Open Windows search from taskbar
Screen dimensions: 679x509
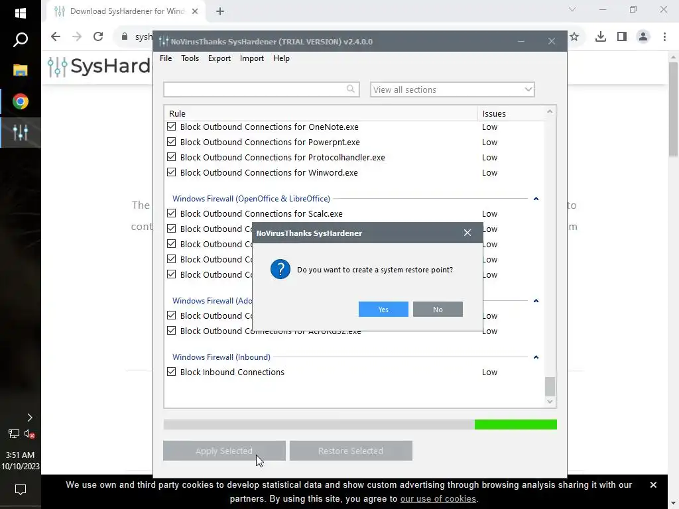(21, 40)
